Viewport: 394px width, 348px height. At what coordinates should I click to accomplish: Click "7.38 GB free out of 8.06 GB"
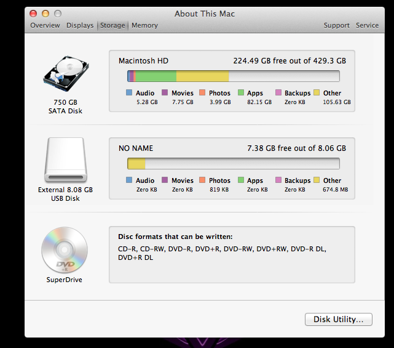point(296,148)
